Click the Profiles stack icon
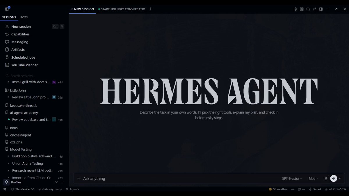This screenshot has height=196, width=349. 6,182
